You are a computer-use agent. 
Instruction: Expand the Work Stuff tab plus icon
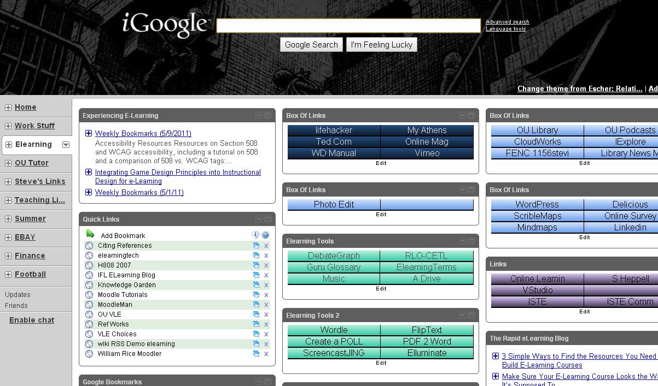8,126
